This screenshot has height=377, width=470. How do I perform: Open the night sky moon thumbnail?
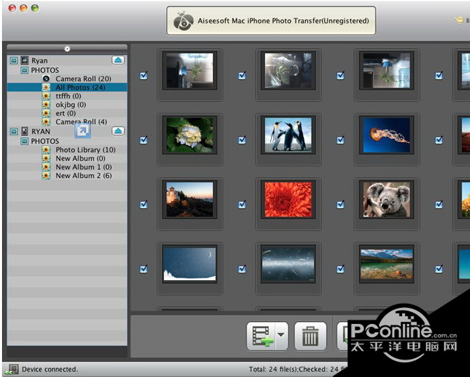tap(190, 264)
